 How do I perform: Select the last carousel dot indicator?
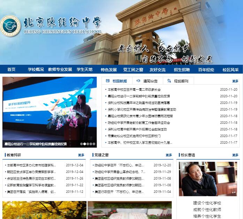[94, 144]
